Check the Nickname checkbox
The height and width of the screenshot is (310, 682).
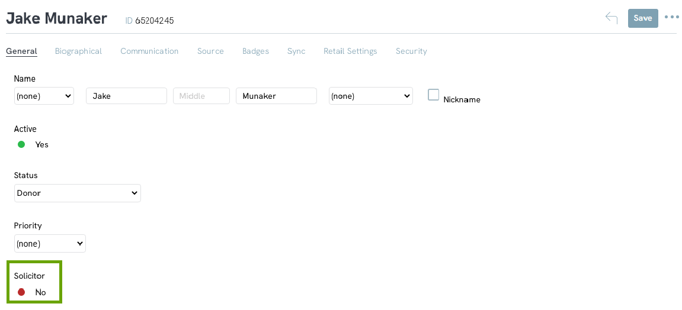433,95
